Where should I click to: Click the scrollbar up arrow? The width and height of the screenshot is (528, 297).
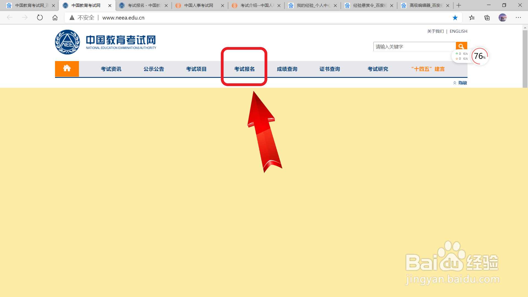pyautogui.click(x=525, y=28)
